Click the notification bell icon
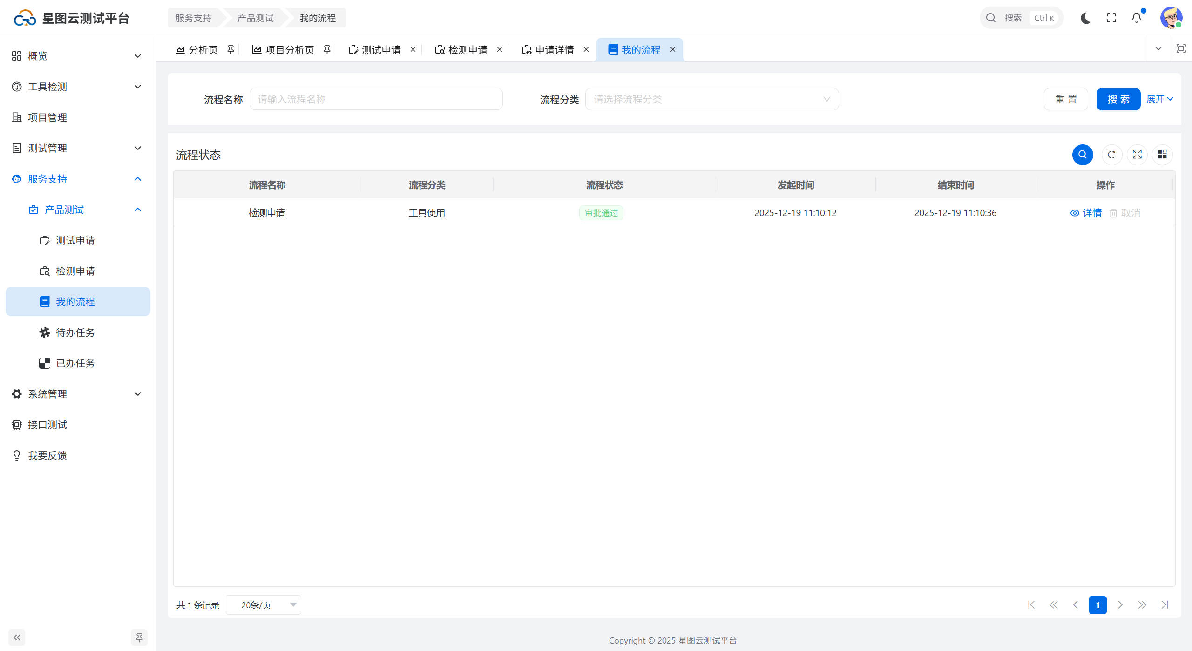 pos(1137,18)
